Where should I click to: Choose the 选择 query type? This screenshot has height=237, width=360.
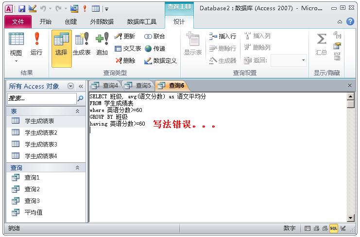pos(62,48)
